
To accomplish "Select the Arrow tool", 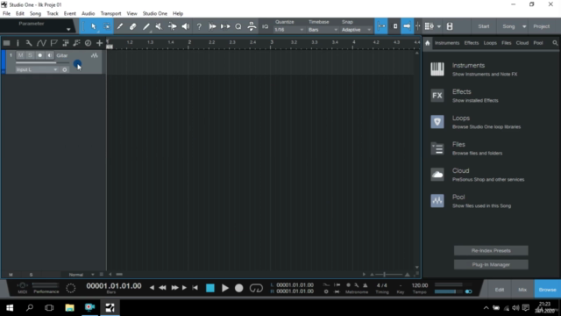I will click(x=94, y=26).
